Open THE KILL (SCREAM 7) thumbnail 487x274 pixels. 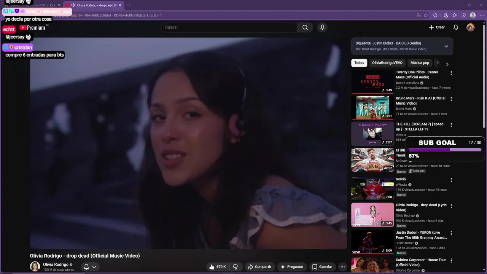pyautogui.click(x=372, y=134)
